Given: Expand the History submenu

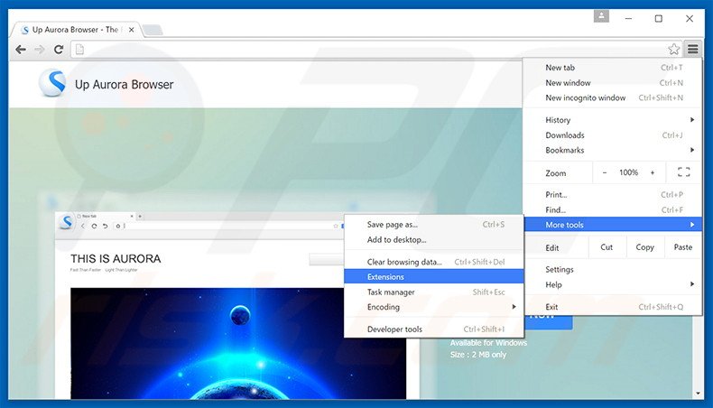Looking at the screenshot, I should 613,120.
